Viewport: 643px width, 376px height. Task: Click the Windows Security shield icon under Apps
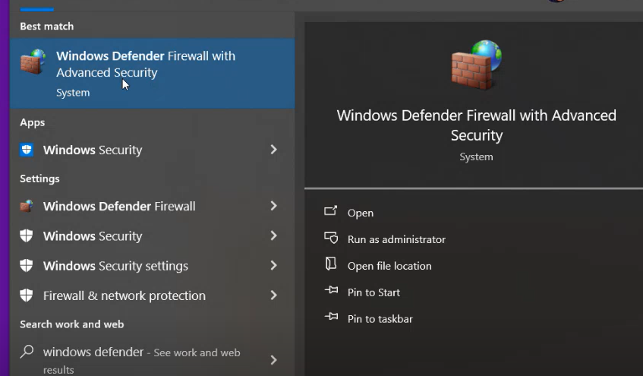tap(27, 150)
